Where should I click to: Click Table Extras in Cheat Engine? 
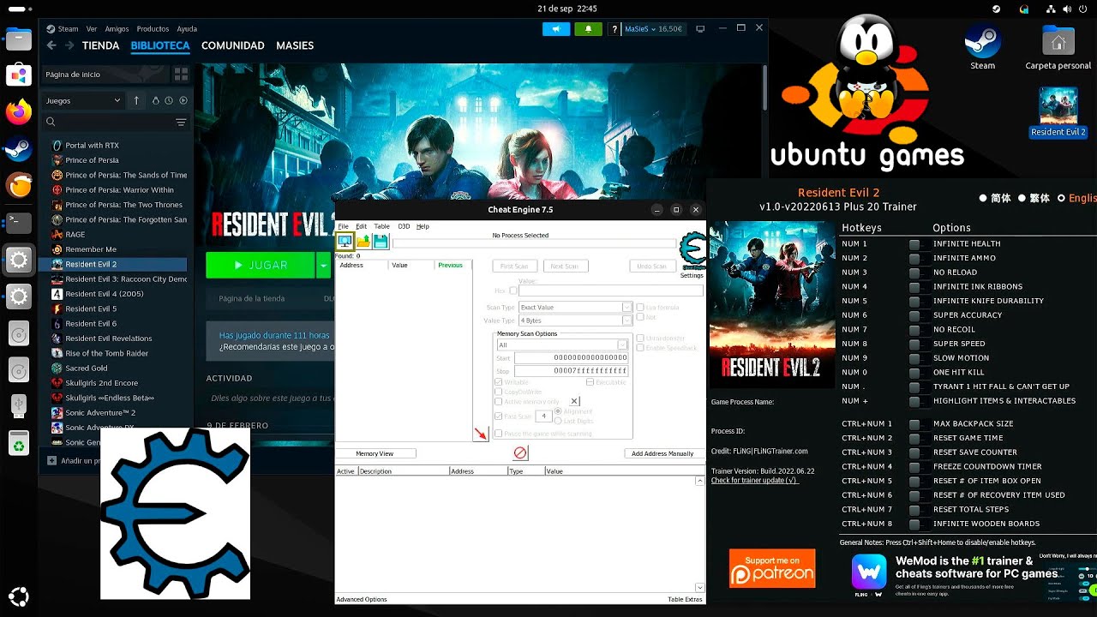click(x=685, y=599)
